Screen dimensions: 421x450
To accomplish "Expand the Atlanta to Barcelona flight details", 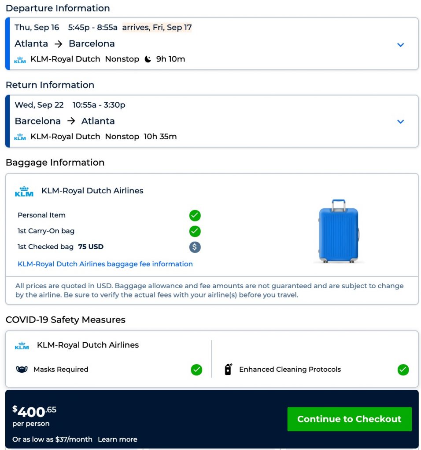I will [400, 45].
